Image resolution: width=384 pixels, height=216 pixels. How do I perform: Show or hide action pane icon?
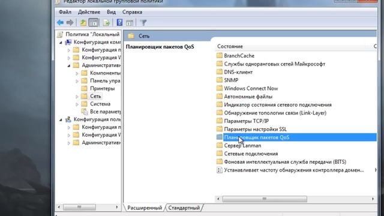coord(130,23)
